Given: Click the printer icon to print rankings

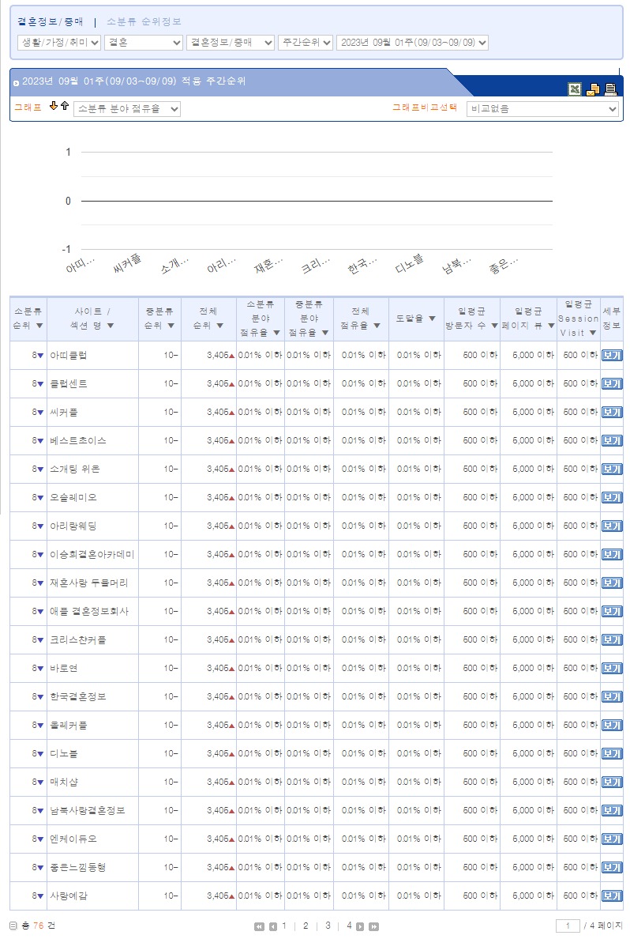Looking at the screenshot, I should point(610,89).
